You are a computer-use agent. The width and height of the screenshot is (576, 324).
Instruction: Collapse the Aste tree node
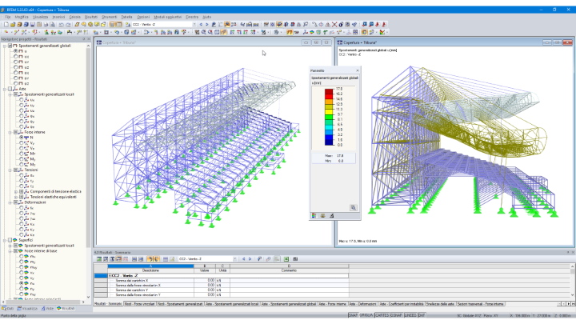tap(5, 89)
